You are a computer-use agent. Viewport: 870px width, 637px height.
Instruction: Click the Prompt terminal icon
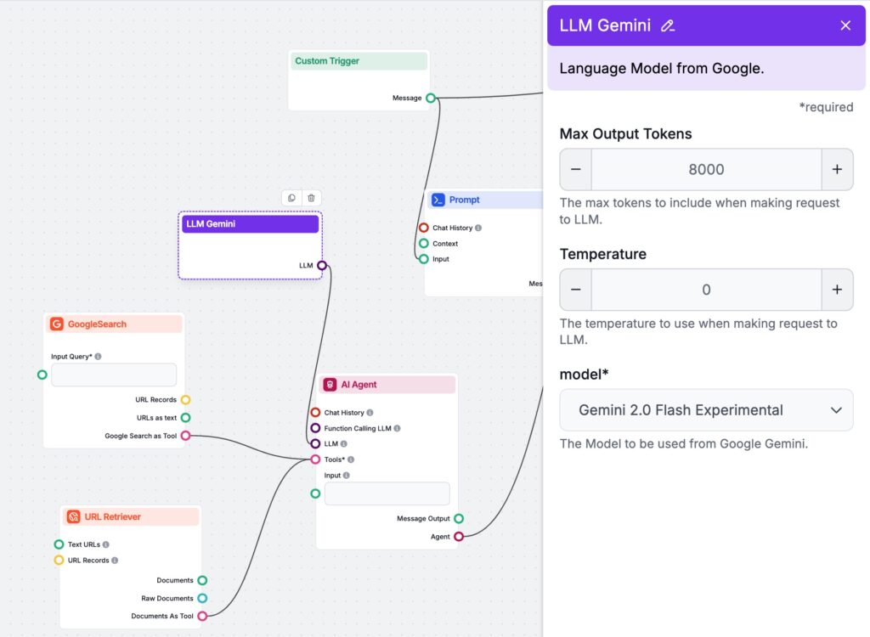pos(438,200)
